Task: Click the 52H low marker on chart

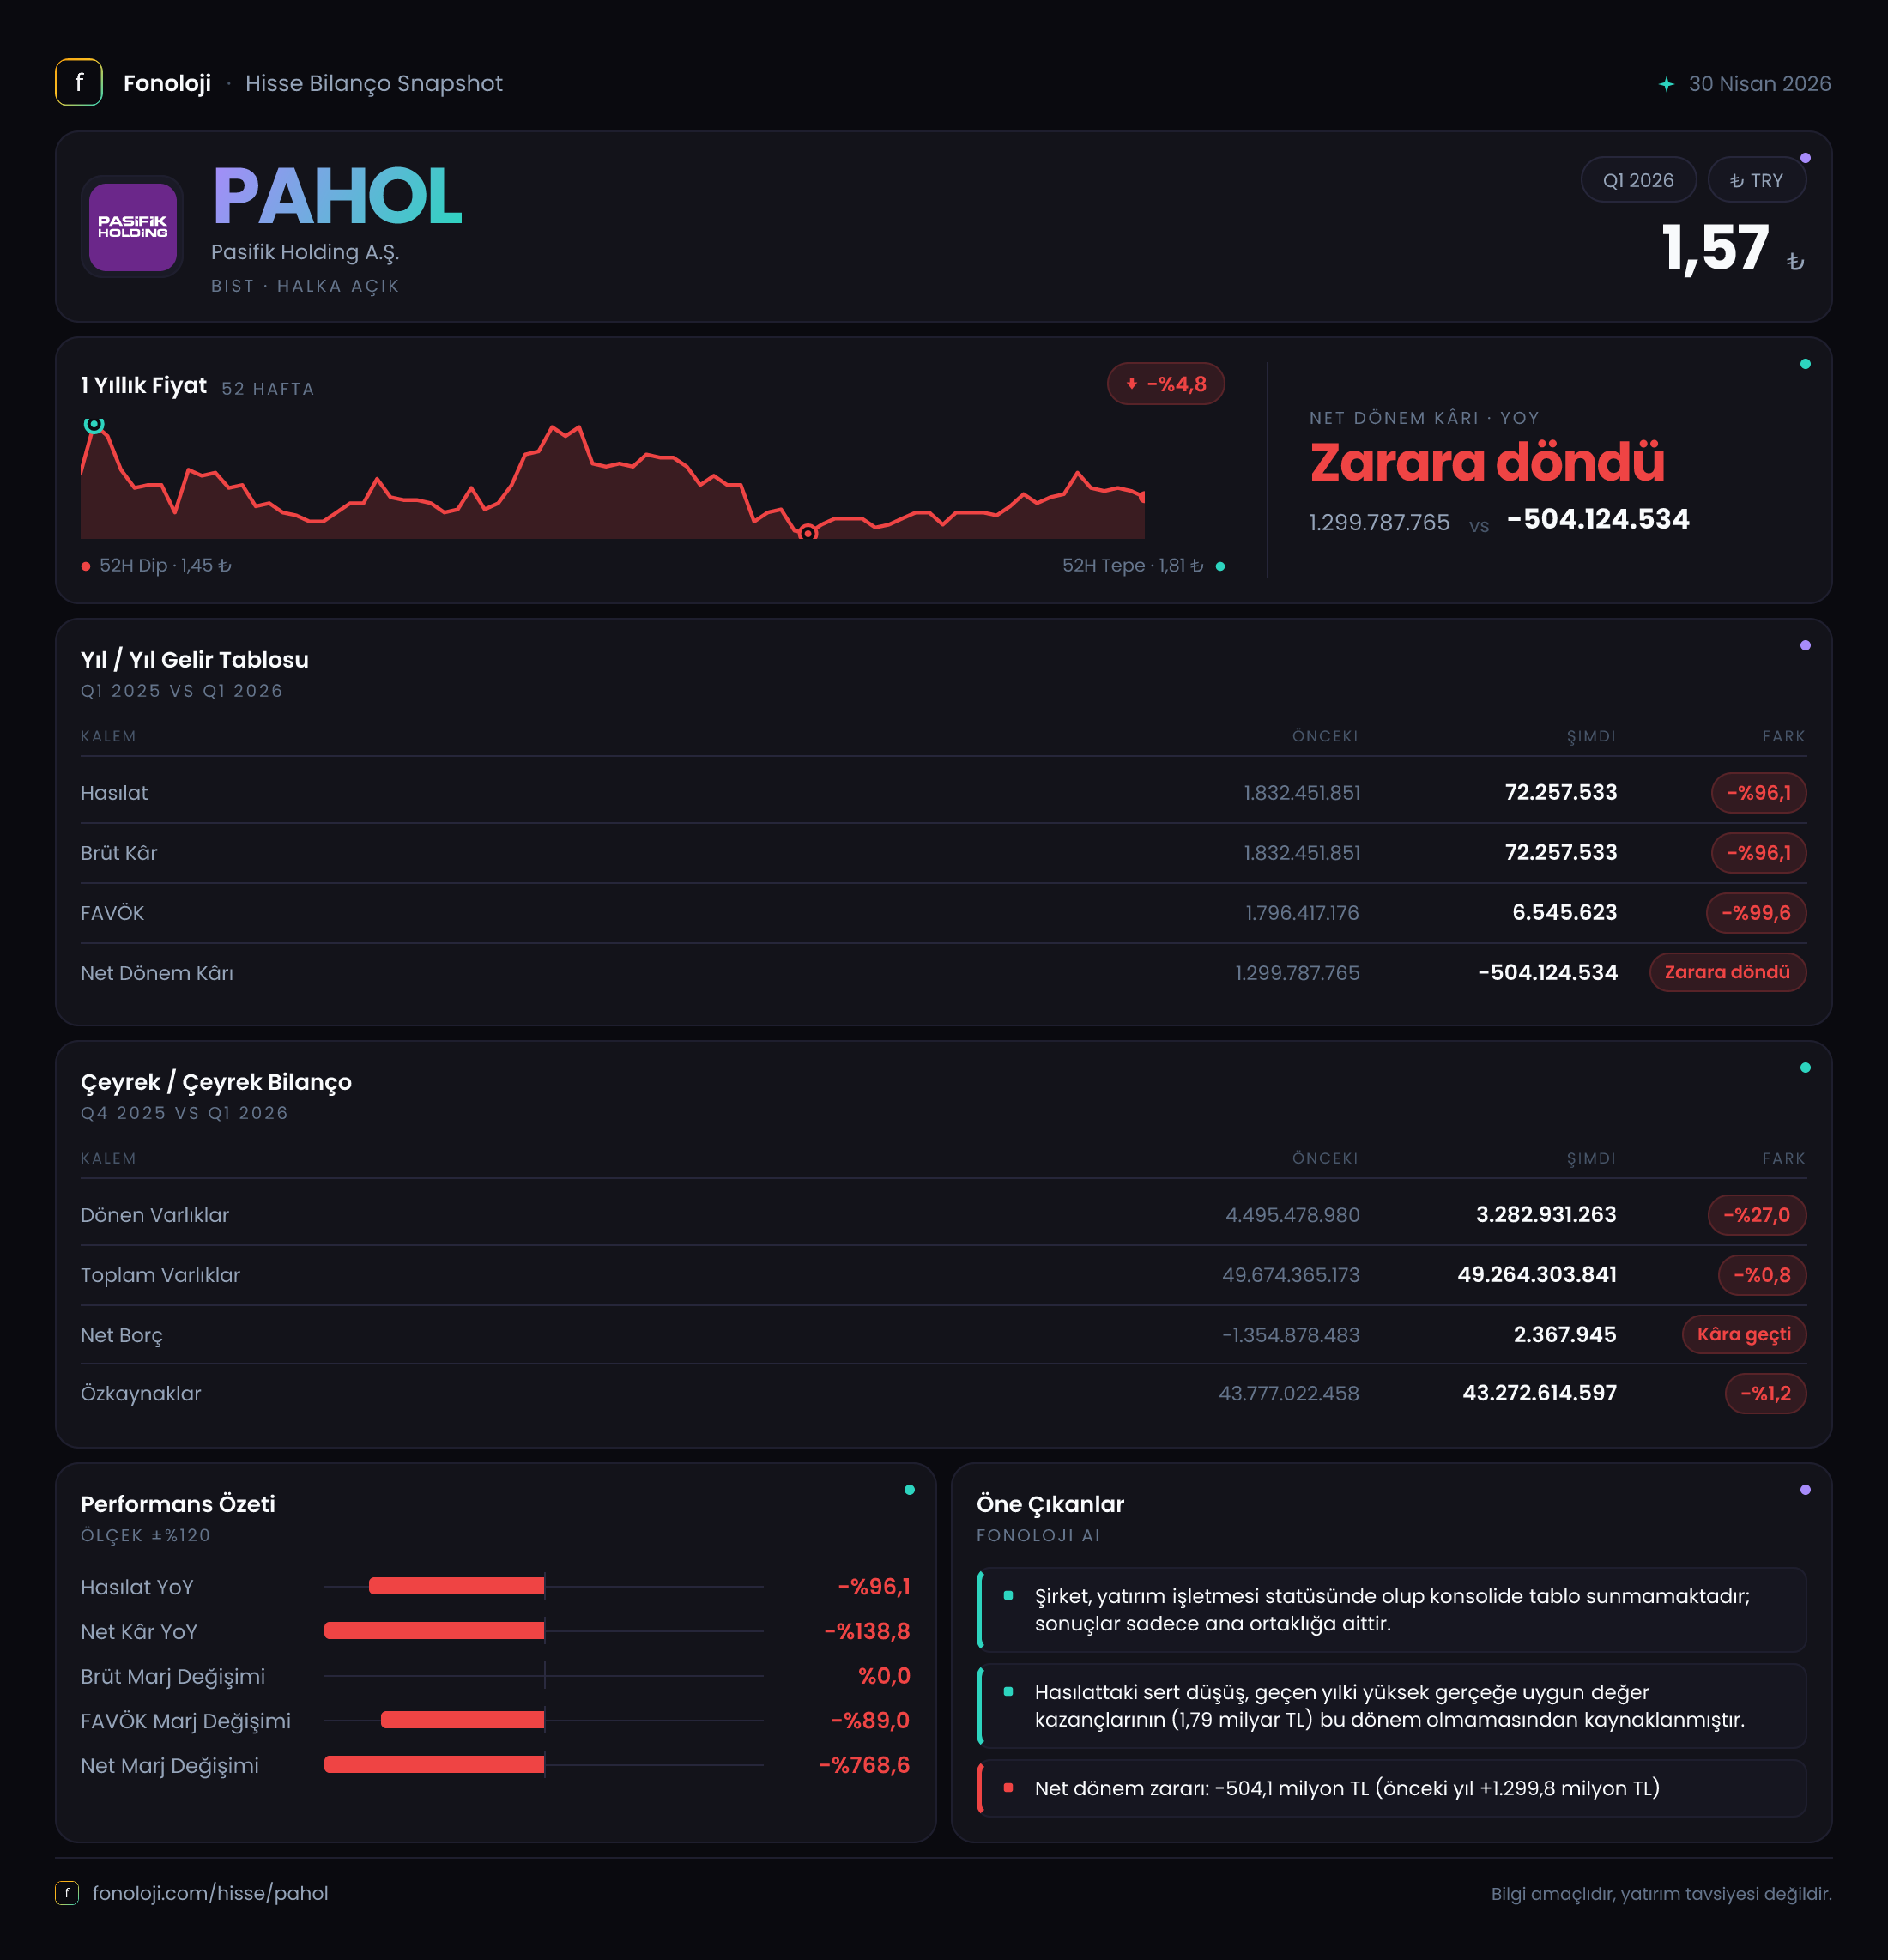Action: pyautogui.click(x=808, y=533)
